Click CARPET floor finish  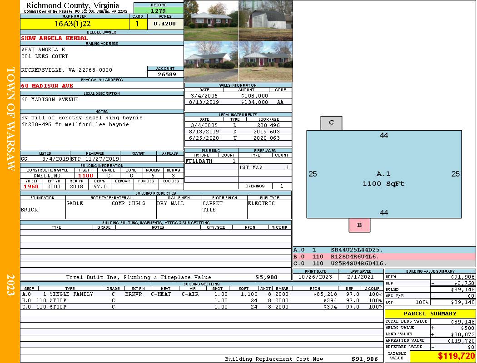[213, 203]
